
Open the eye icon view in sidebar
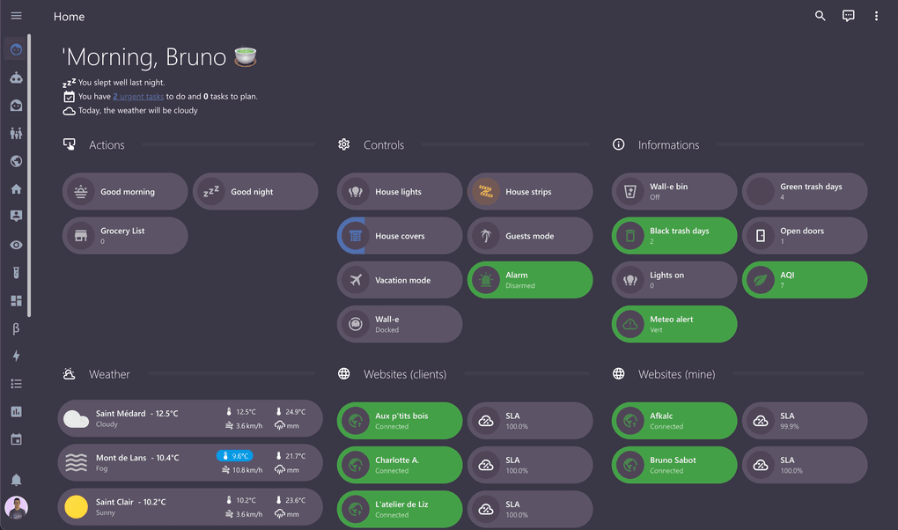click(x=16, y=245)
